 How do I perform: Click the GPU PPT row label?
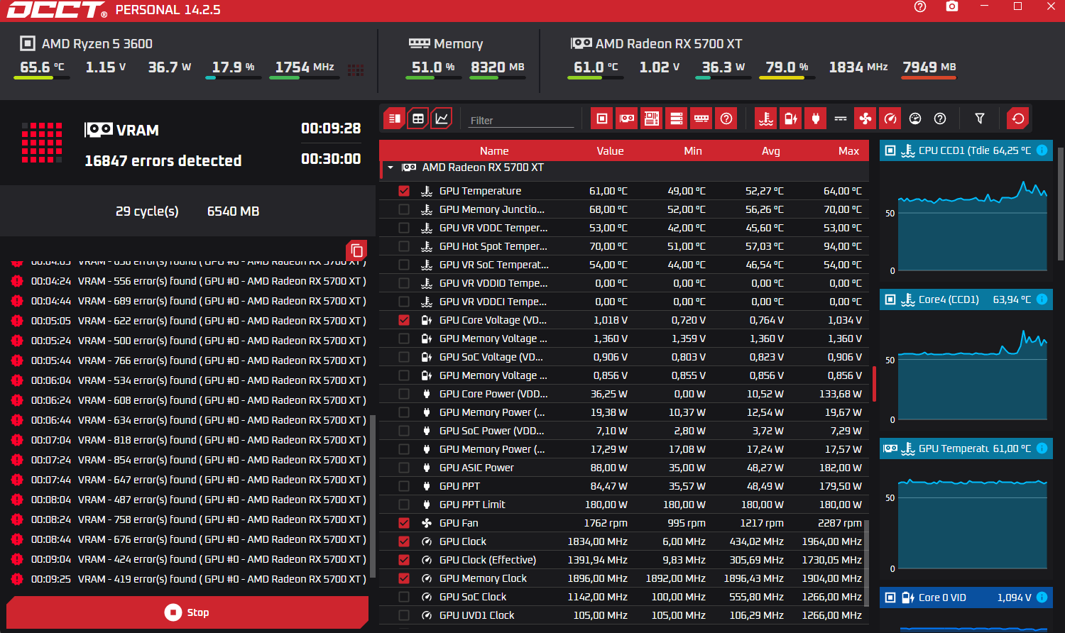459,486
